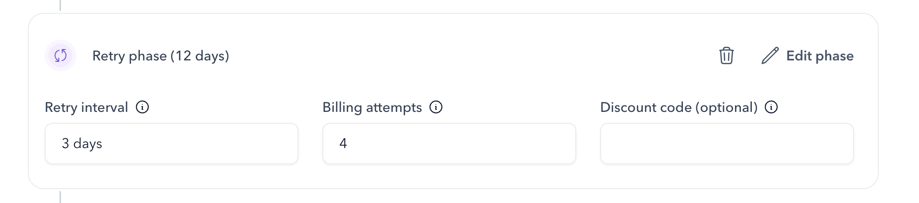Image resolution: width=919 pixels, height=203 pixels.
Task: Click the pencil icon beside Edit phase
Action: pos(770,55)
